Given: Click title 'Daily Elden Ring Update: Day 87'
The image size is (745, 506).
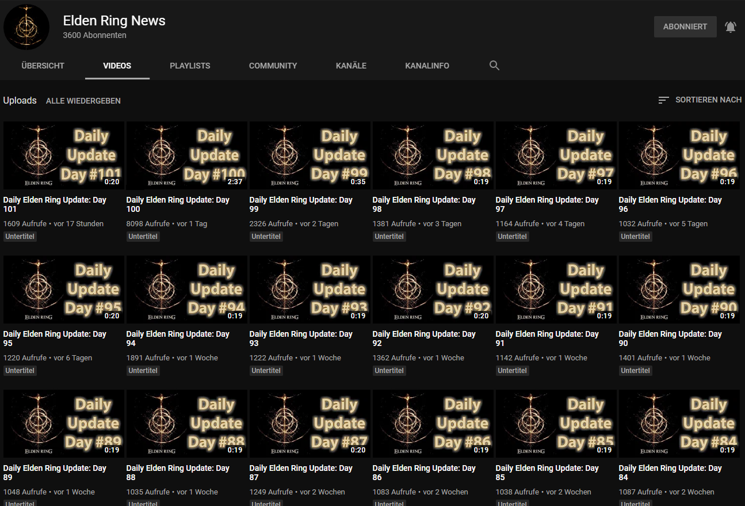Looking at the screenshot, I should [x=301, y=473].
